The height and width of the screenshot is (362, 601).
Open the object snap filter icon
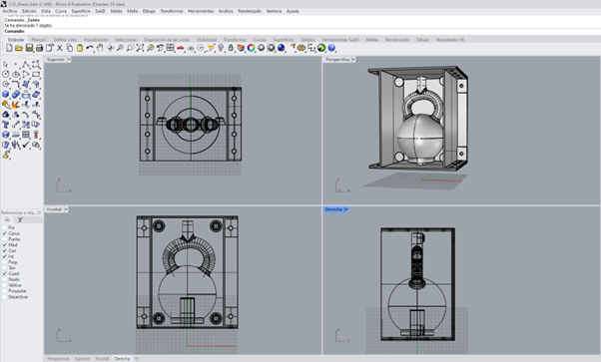tap(20, 219)
